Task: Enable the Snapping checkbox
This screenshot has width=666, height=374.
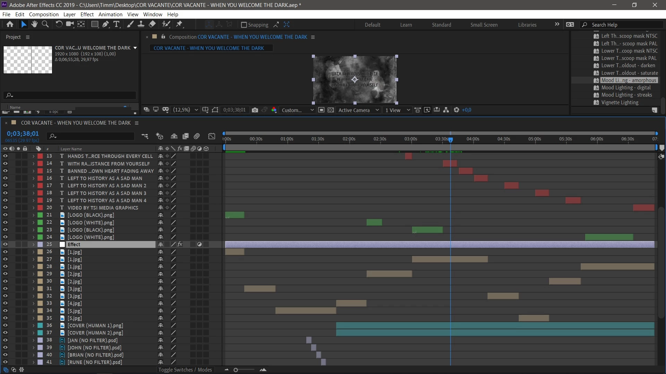Action: [x=244, y=25]
